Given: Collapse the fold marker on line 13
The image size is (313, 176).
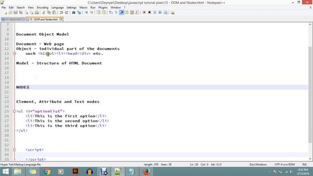Looking at the screenshot, I should click(14, 53).
